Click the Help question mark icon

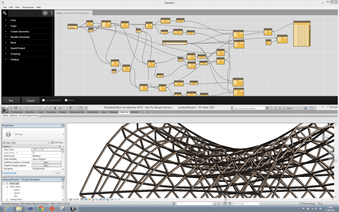tap(312, 108)
